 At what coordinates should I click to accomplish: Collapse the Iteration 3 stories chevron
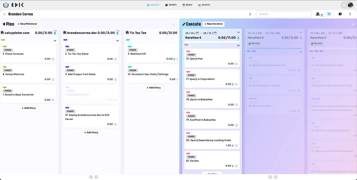click(301, 52)
